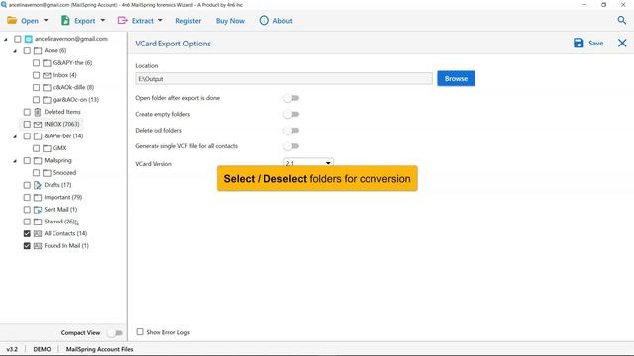Click the Export menu label
Image resolution: width=634 pixels, height=356 pixels.
(84, 20)
